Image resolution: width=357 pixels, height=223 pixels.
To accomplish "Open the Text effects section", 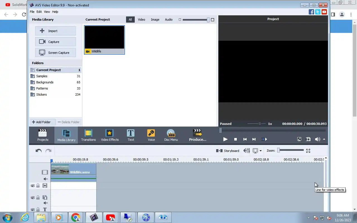I will 131,135.
